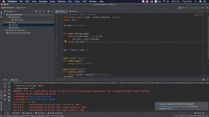The width and height of the screenshot is (209, 117).
Task: Open the TODO tool window tab
Action: (x=16, y=113)
